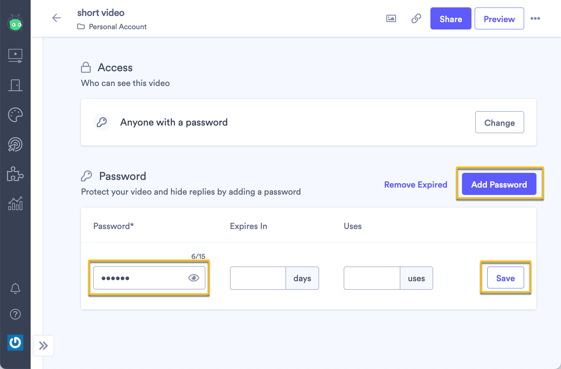Open the rooms door sidebar icon
Image resolution: width=561 pixels, height=369 pixels.
pyautogui.click(x=15, y=85)
